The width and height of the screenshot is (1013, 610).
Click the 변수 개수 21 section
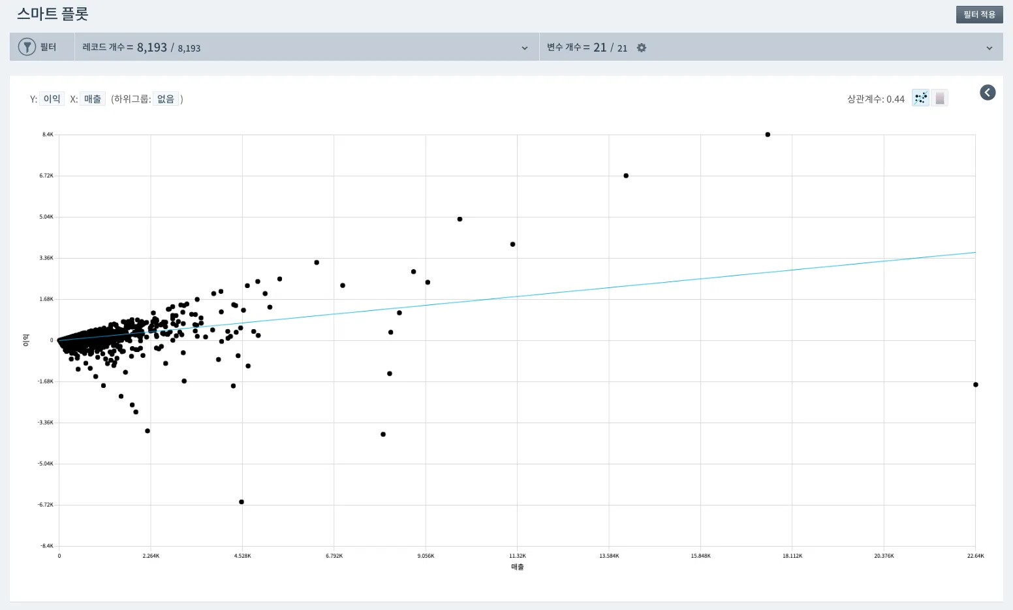(587, 48)
